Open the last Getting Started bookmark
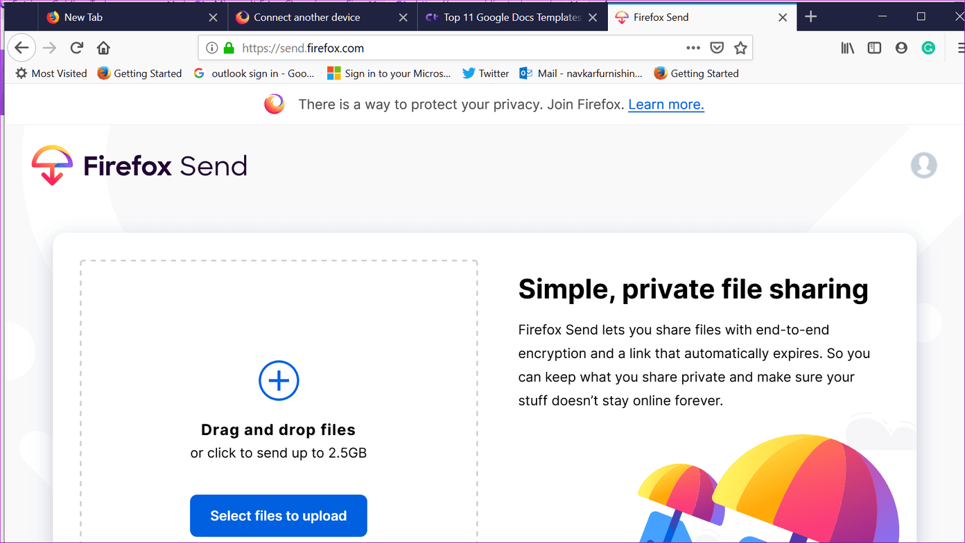Image resolution: width=965 pixels, height=543 pixels. click(697, 73)
